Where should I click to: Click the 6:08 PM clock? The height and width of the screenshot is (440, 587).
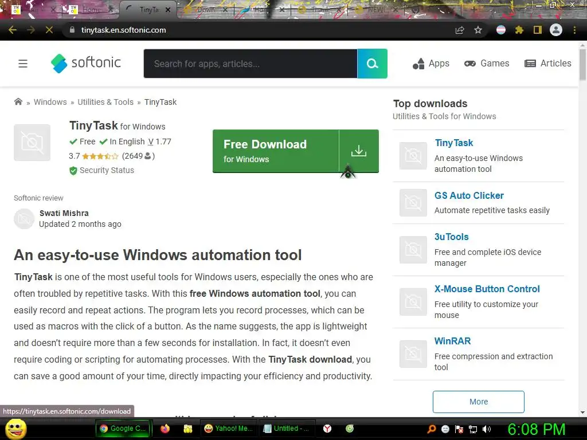(537, 430)
